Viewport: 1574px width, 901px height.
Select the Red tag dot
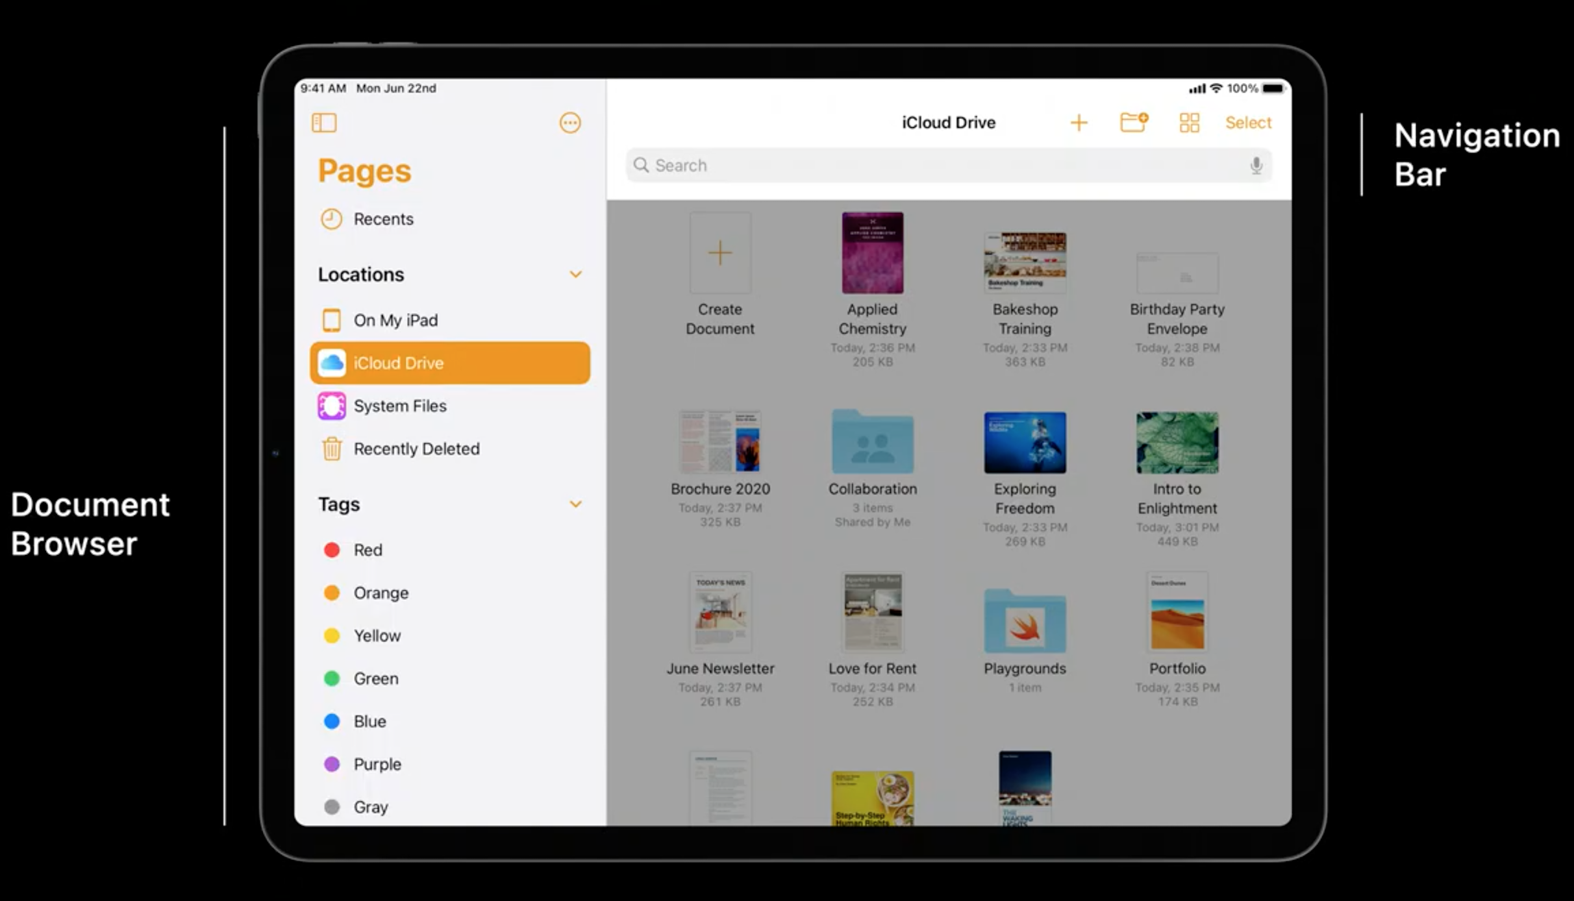click(331, 550)
